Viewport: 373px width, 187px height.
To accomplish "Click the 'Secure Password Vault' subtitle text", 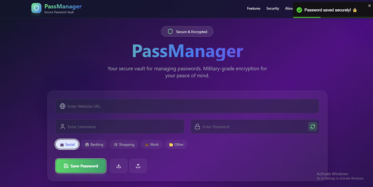I will (x=59, y=12).
